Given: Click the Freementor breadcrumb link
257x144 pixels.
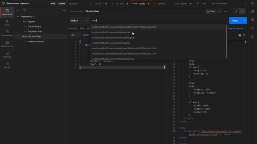Looking at the screenshot, I should 77,11.
